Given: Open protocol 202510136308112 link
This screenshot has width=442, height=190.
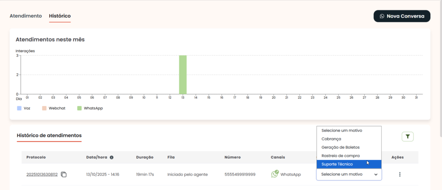Looking at the screenshot, I should 42,174.
